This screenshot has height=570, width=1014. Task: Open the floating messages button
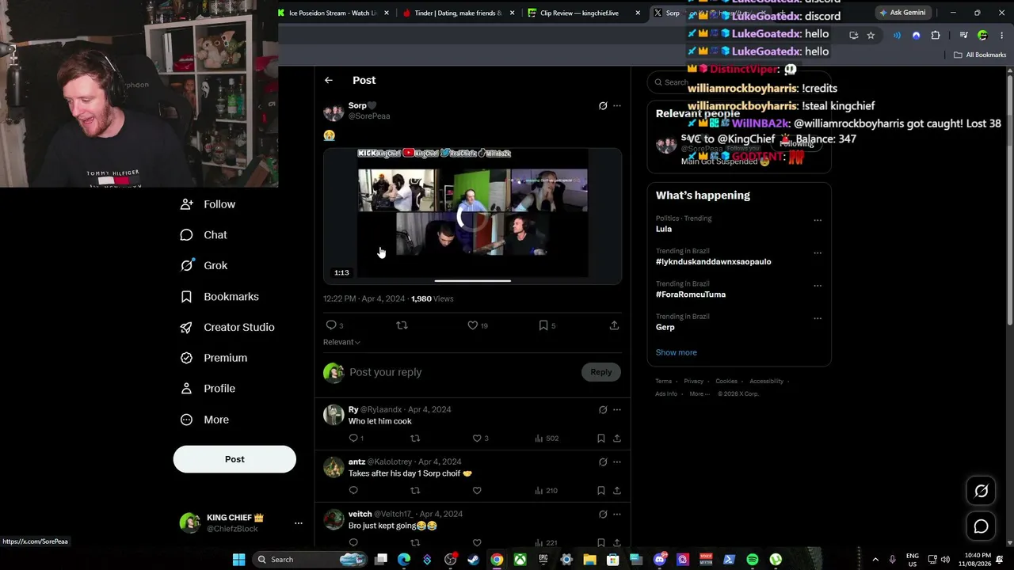click(x=981, y=526)
